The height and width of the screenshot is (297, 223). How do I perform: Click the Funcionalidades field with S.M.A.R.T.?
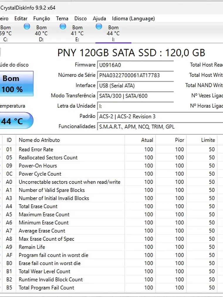(x=160, y=127)
